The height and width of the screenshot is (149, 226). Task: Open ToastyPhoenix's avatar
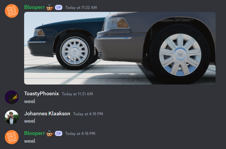12,97
